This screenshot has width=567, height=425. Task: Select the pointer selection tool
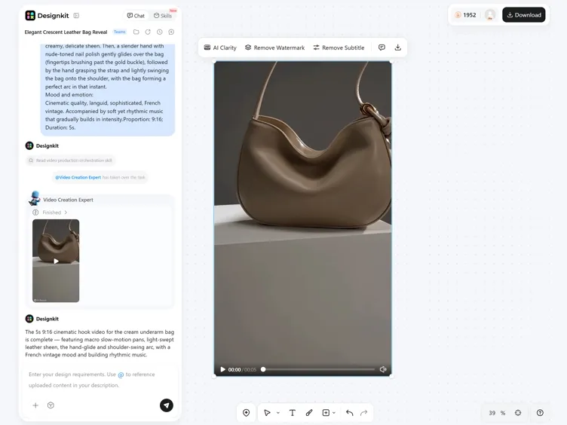(x=267, y=413)
